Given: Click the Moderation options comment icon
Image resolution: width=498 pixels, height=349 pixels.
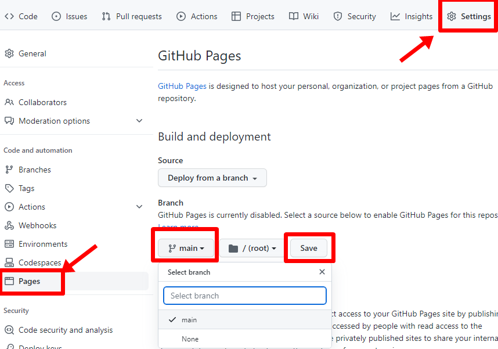Looking at the screenshot, I should pyautogui.click(x=9, y=121).
